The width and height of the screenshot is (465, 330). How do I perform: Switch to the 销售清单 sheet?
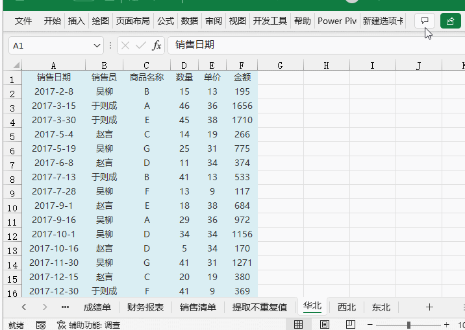[198, 307]
